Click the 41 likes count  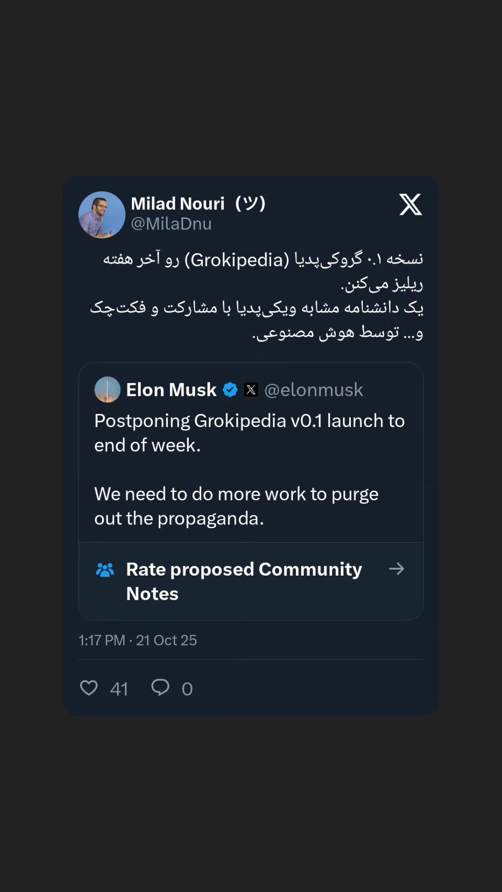click(119, 689)
